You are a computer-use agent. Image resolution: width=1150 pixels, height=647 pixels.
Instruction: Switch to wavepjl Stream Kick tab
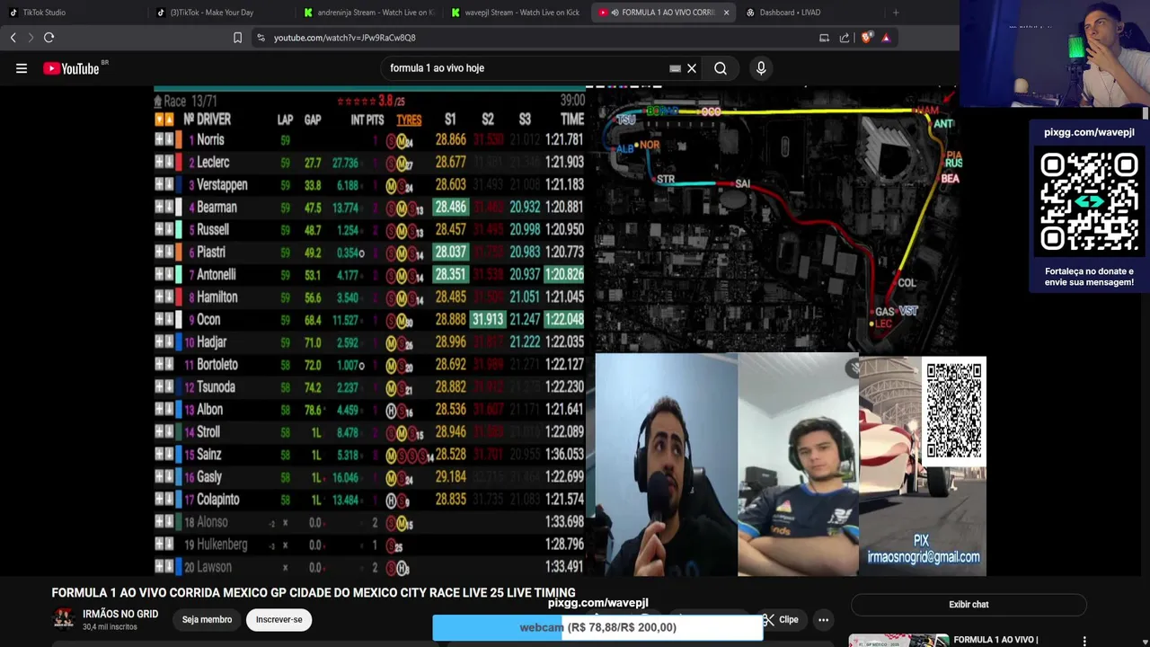[516, 13]
